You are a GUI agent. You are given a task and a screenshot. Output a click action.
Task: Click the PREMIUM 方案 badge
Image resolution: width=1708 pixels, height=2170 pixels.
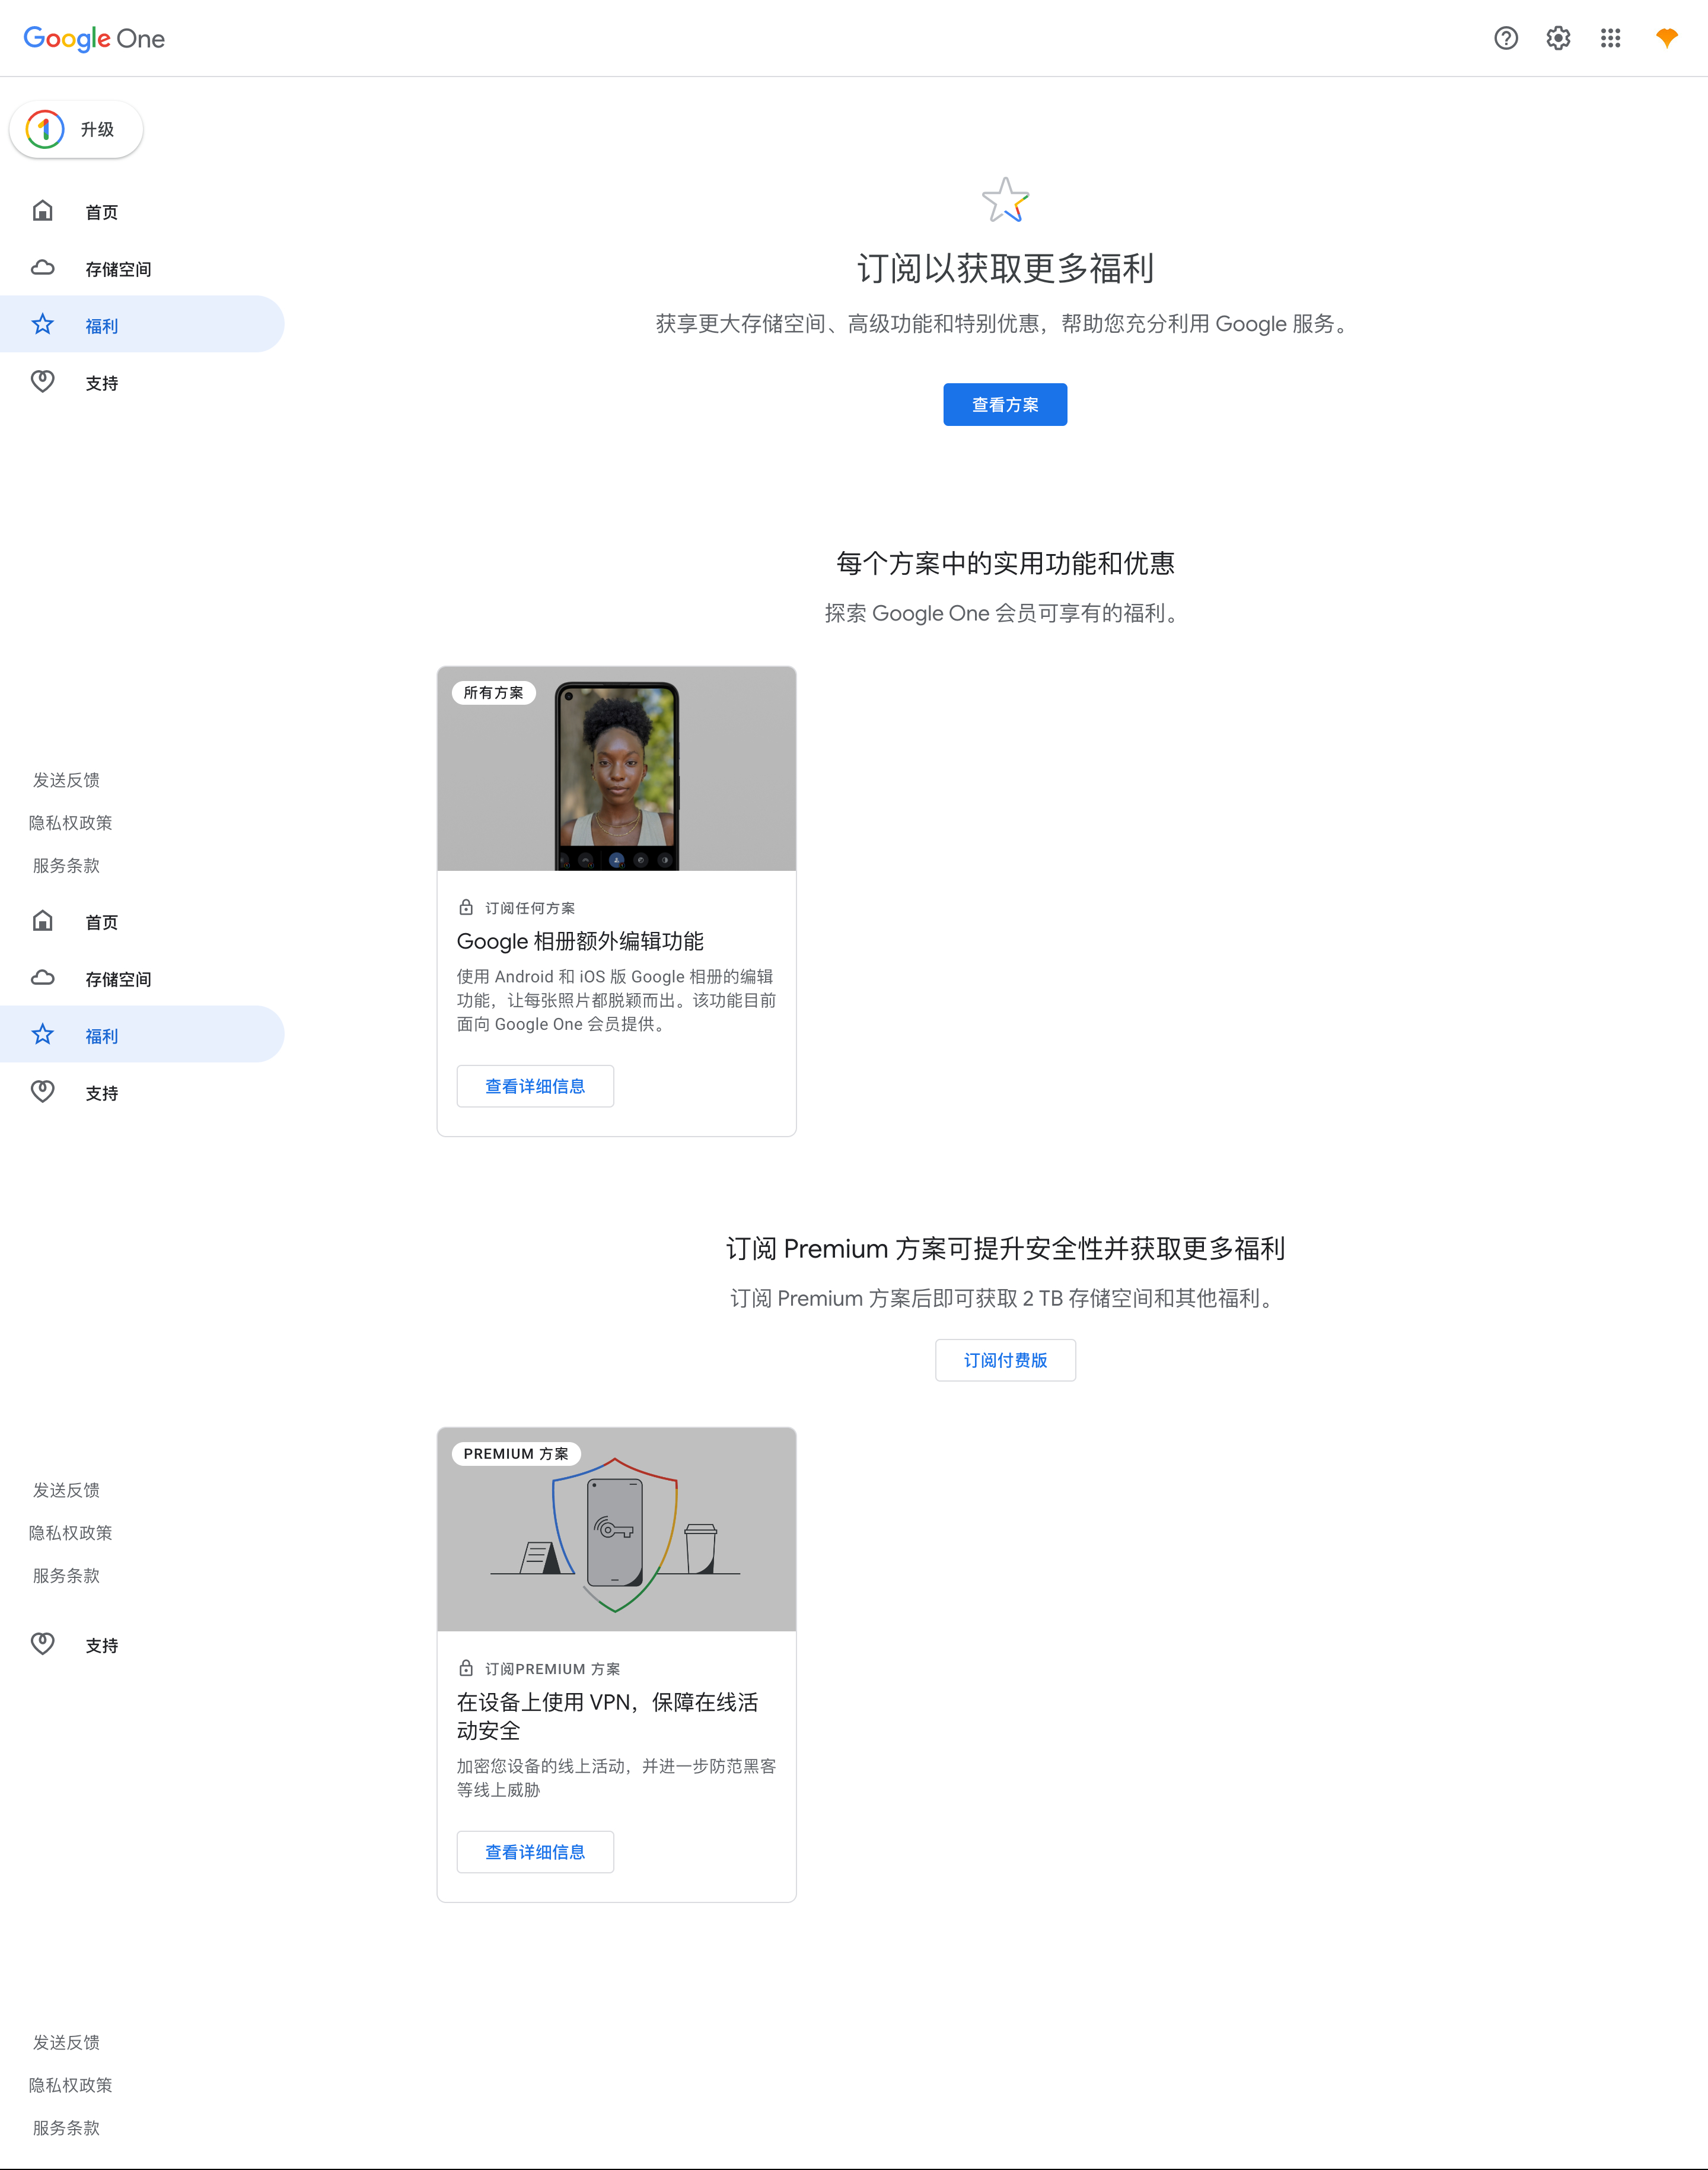click(516, 1454)
